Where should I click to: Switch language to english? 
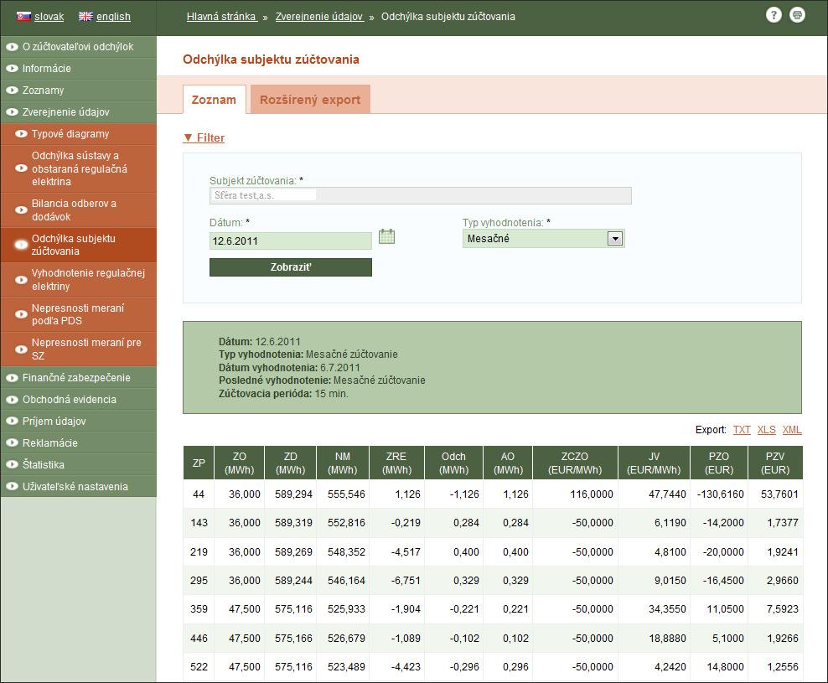[x=113, y=17]
